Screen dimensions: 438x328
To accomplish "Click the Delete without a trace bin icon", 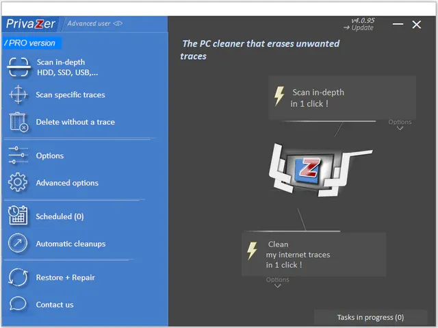I will tap(18, 122).
